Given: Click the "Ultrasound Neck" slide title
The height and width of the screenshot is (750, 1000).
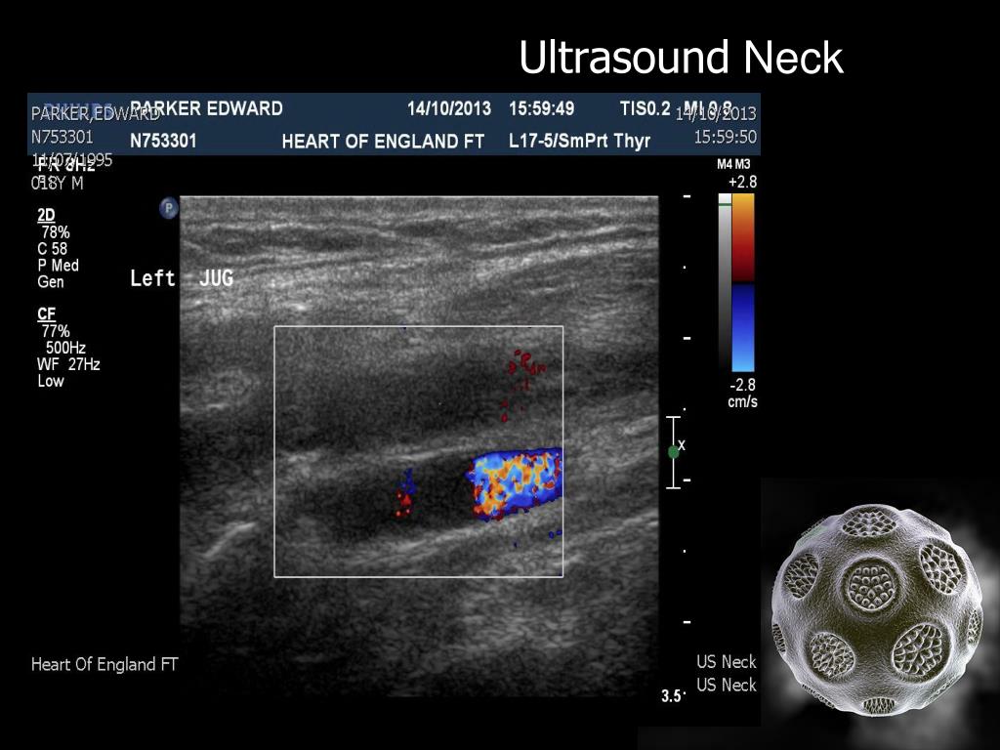Looking at the screenshot, I should pyautogui.click(x=681, y=58).
